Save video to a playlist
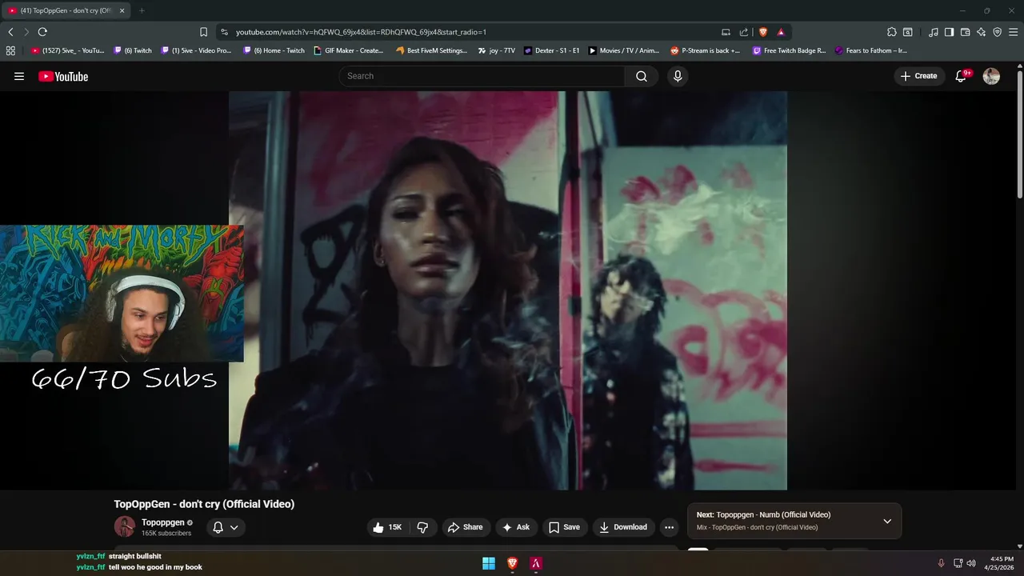This screenshot has height=576, width=1024. pyautogui.click(x=564, y=527)
